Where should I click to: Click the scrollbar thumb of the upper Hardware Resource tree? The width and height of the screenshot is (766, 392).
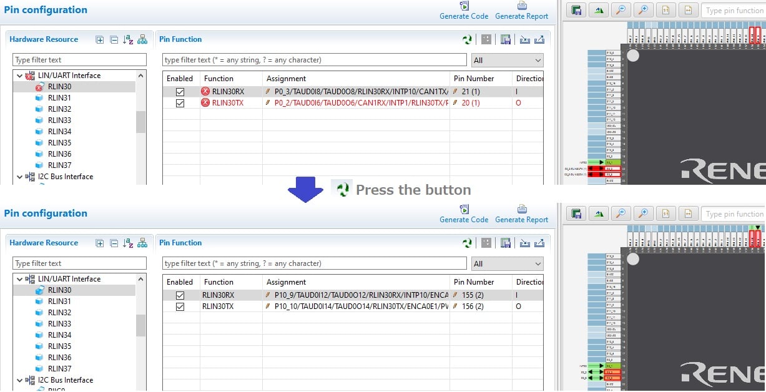(140, 122)
